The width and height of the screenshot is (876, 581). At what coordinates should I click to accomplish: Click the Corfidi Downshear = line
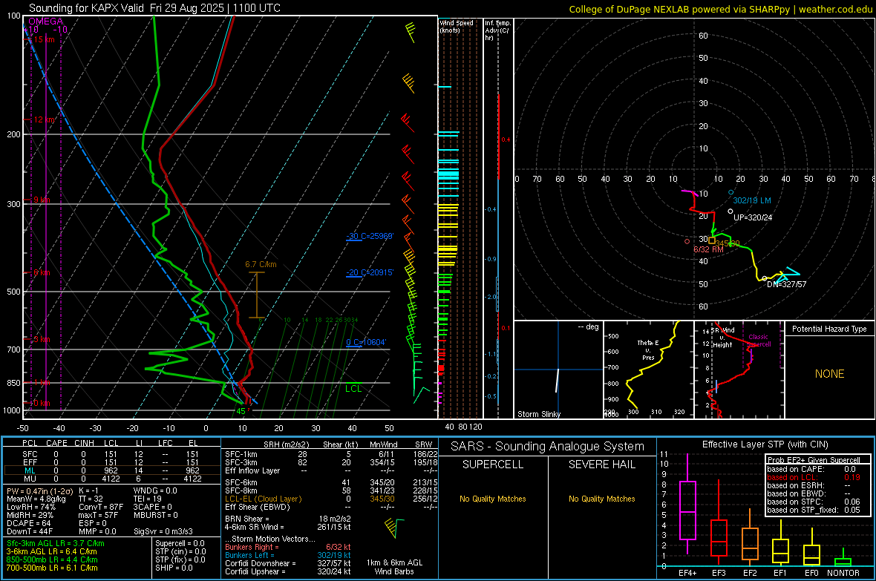288,564
